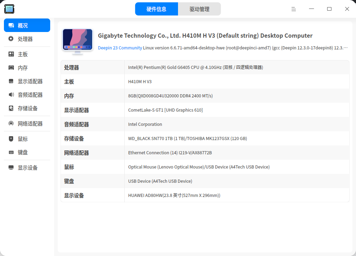Click the Device Manager app icon in title bar
Viewport: 356px width, 256px height.
pos(9,9)
